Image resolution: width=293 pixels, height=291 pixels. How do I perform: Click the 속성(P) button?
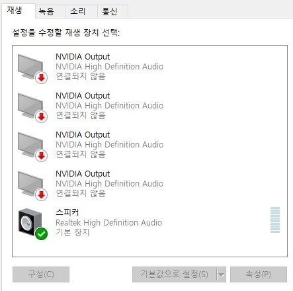(259, 274)
